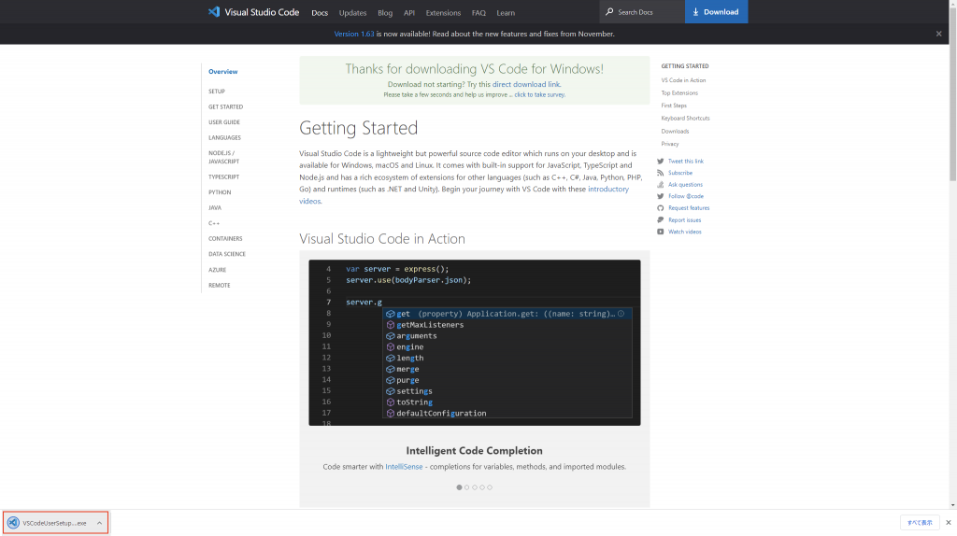
Task: Jump to Top Extensions section link
Action: (x=679, y=92)
